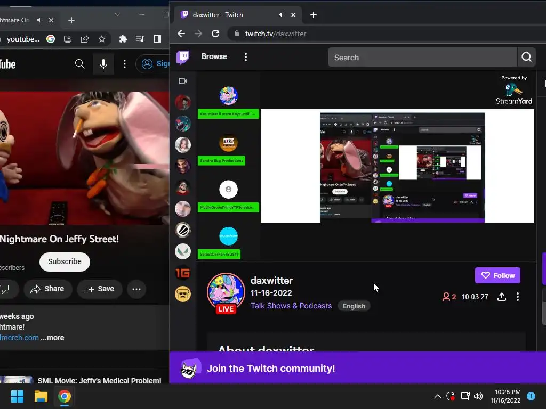This screenshot has height=409, width=546.
Task: Open a new tab in Twitch window
Action: 314,15
